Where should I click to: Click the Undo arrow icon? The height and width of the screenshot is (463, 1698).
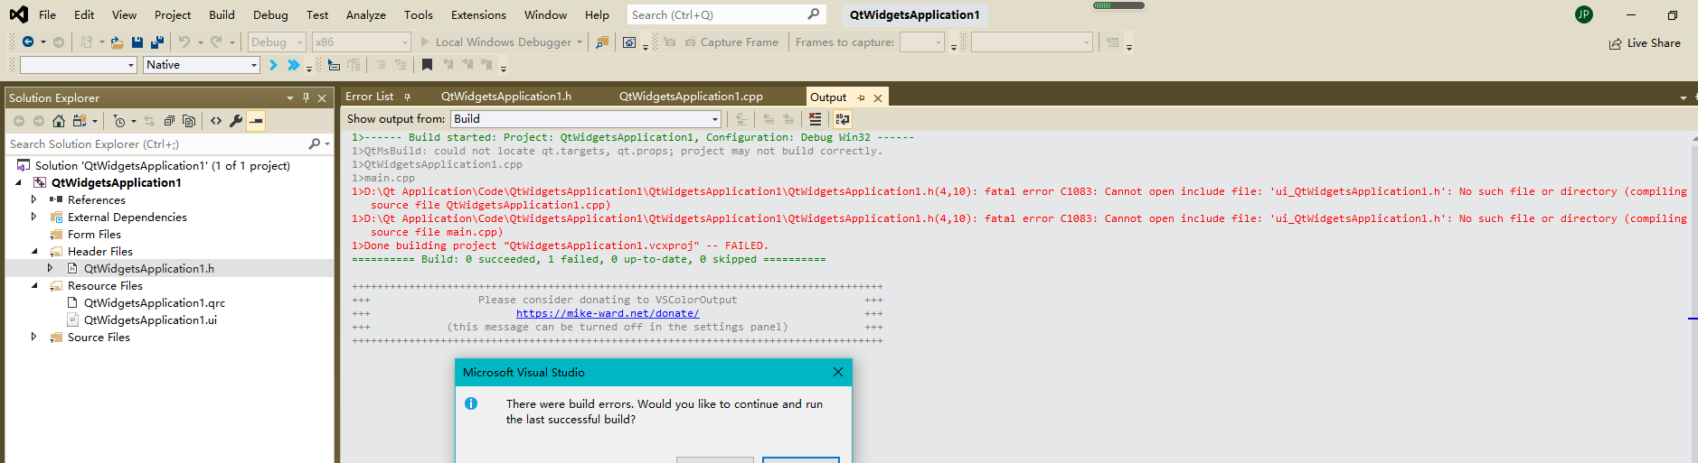184,42
